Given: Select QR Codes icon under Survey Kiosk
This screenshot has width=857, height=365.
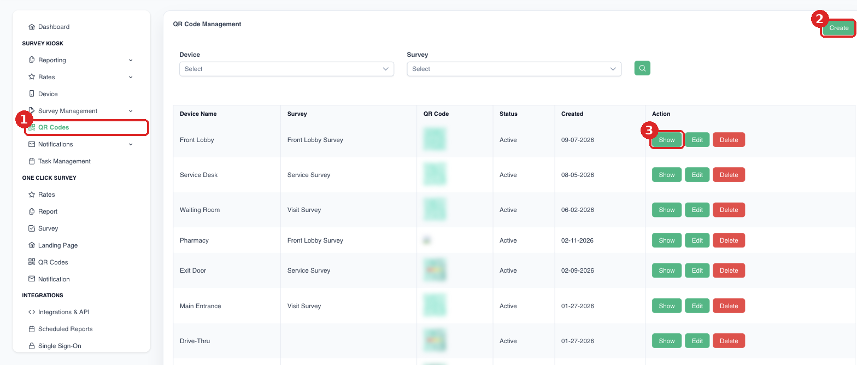Looking at the screenshot, I should coord(32,127).
